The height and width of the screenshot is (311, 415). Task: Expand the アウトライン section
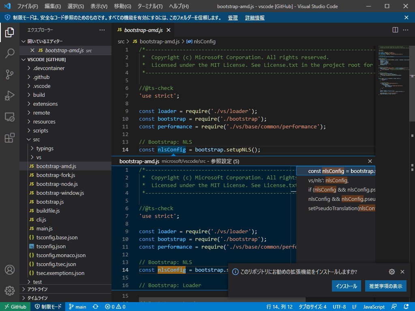click(x=37, y=289)
